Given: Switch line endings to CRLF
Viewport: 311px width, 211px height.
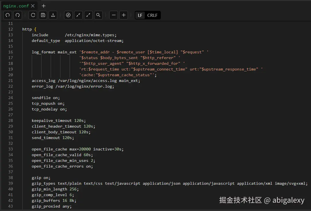Looking at the screenshot, I should pos(152,15).
